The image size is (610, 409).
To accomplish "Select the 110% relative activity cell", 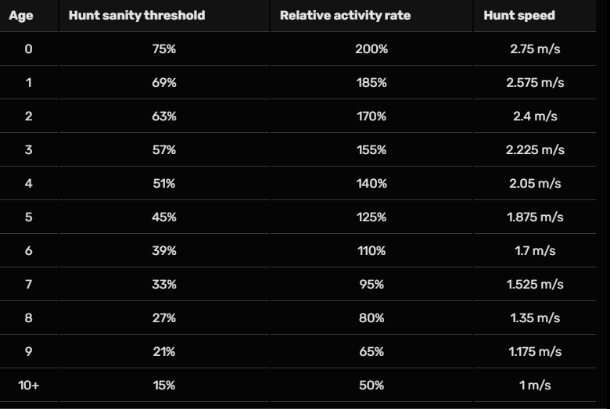I will point(371,251).
